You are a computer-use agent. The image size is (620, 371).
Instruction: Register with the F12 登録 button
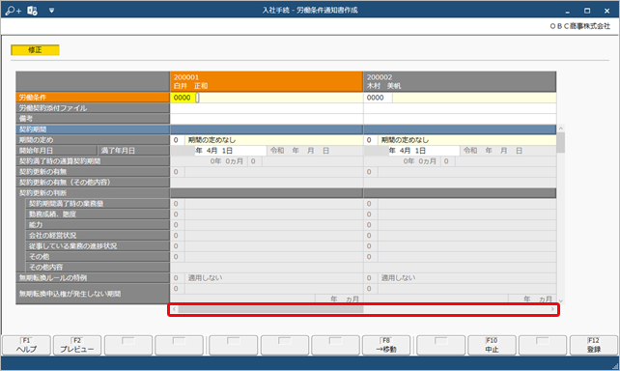(594, 345)
